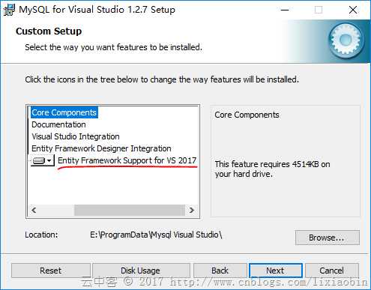Close the setup window
This screenshot has height=290, width=371.
click(x=353, y=10)
